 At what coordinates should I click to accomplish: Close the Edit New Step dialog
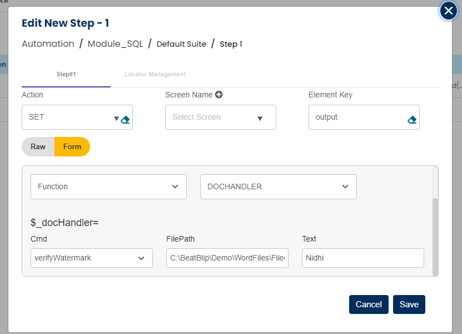click(x=448, y=11)
